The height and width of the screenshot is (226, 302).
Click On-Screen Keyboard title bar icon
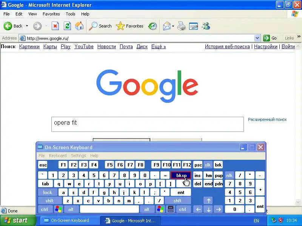[x=40, y=147]
